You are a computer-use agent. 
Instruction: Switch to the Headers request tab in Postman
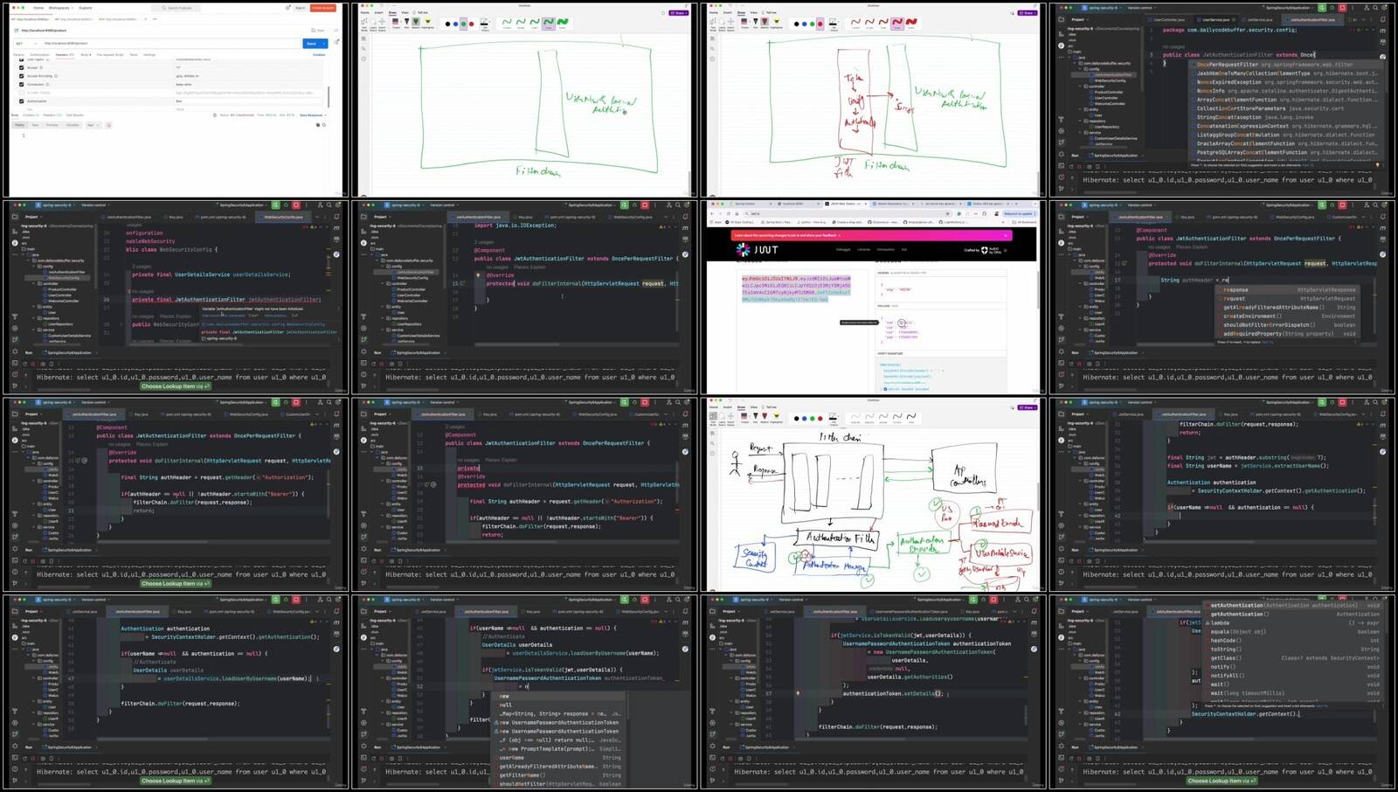[64, 54]
